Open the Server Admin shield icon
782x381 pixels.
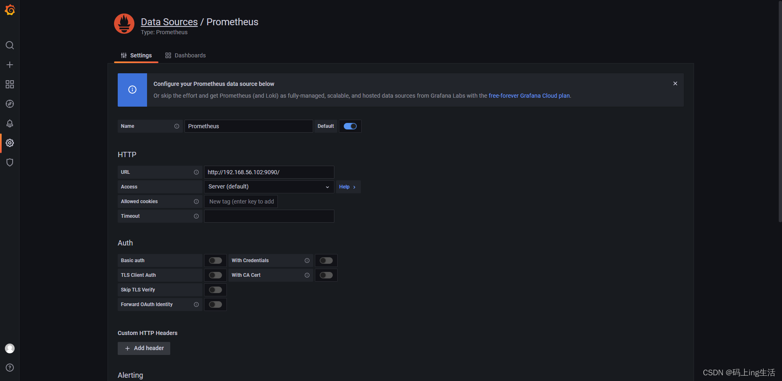[10, 162]
